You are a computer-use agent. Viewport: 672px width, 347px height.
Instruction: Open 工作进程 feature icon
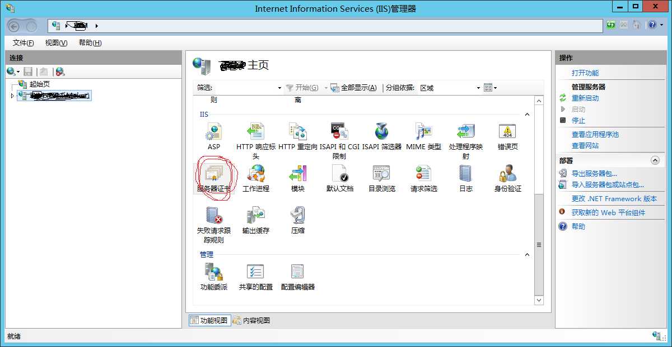[256, 178]
